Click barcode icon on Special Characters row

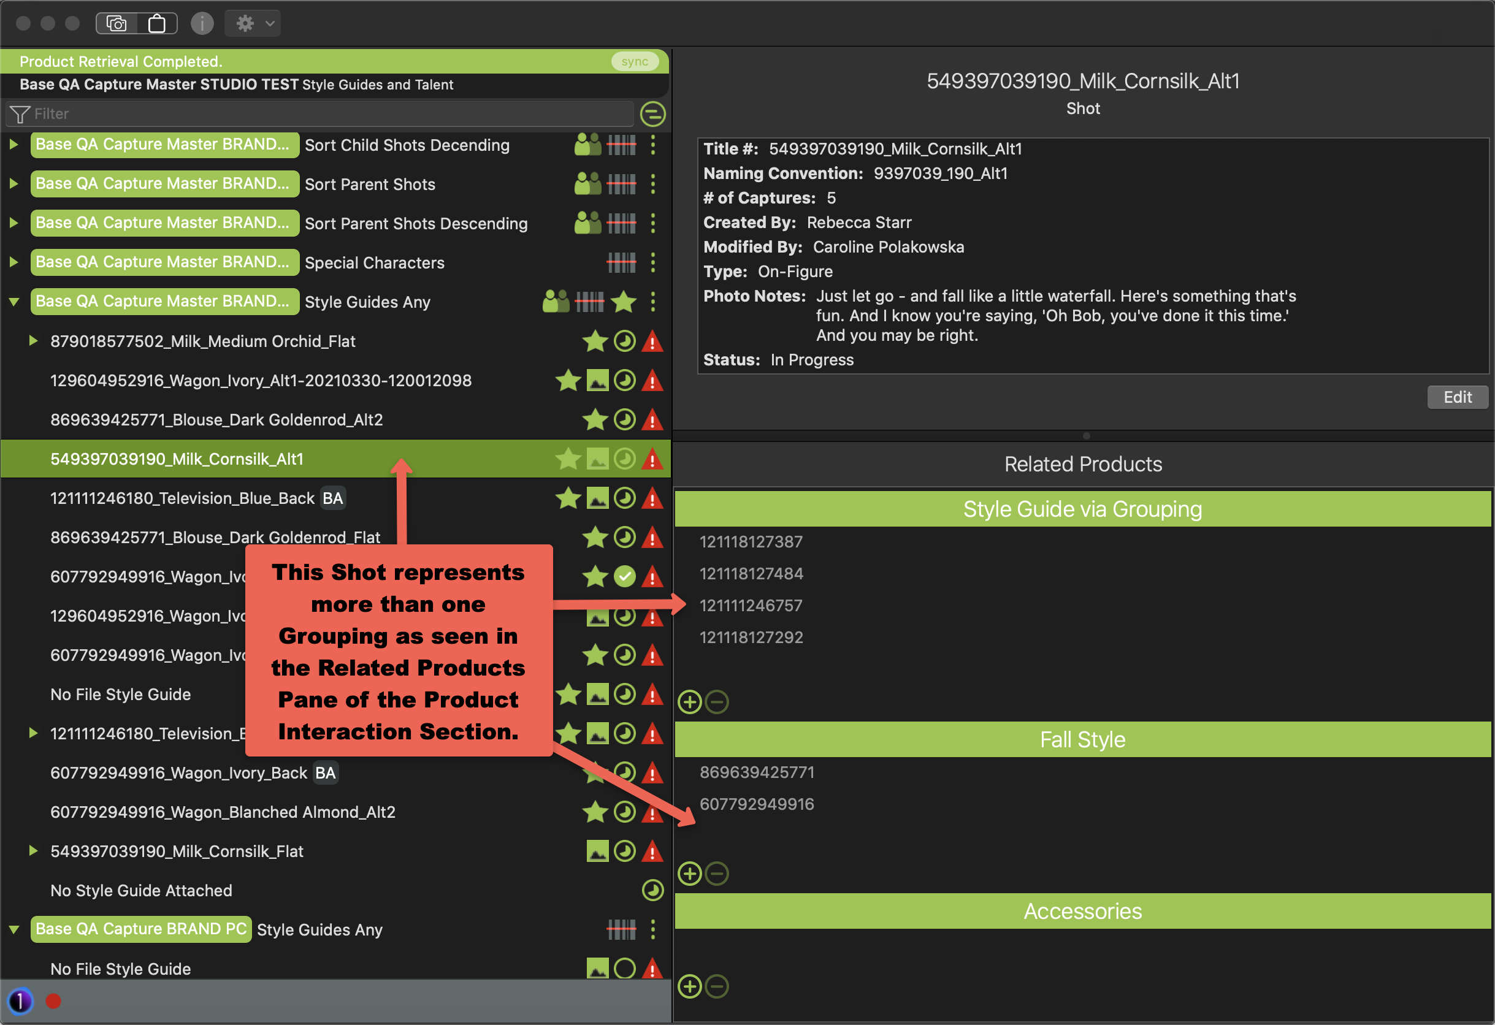pyautogui.click(x=621, y=262)
